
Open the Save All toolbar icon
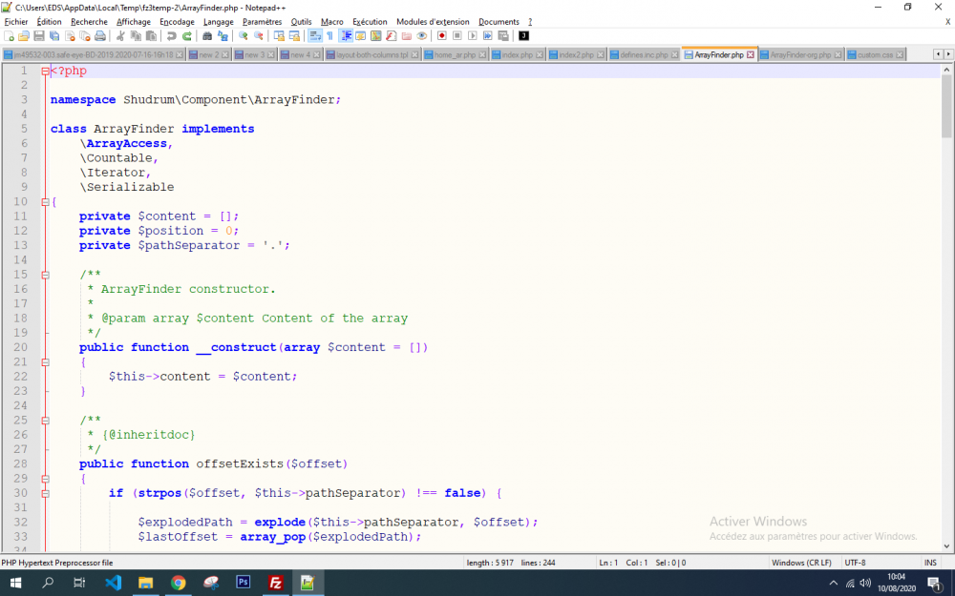click(53, 36)
